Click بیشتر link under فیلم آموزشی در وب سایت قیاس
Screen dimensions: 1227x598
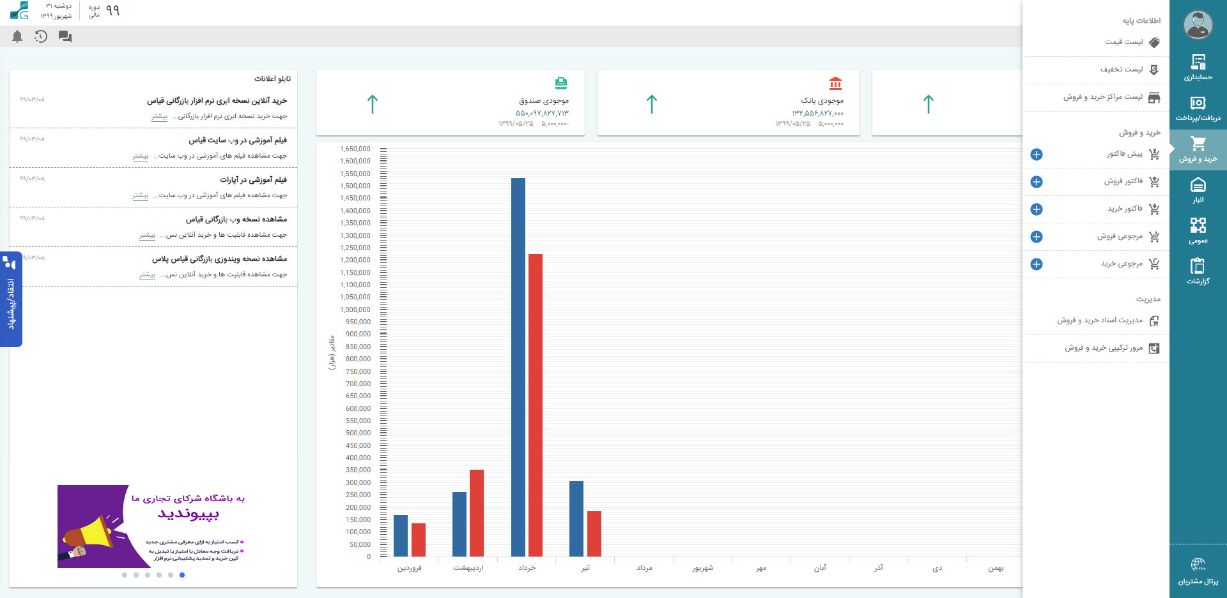pos(141,156)
